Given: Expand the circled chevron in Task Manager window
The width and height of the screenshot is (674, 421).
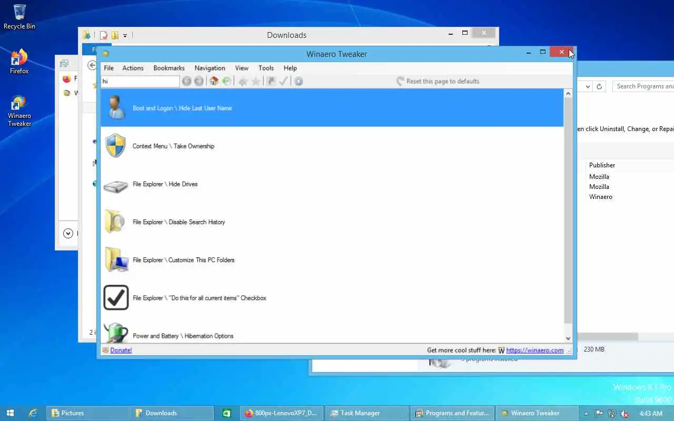Looking at the screenshot, I should (x=68, y=233).
